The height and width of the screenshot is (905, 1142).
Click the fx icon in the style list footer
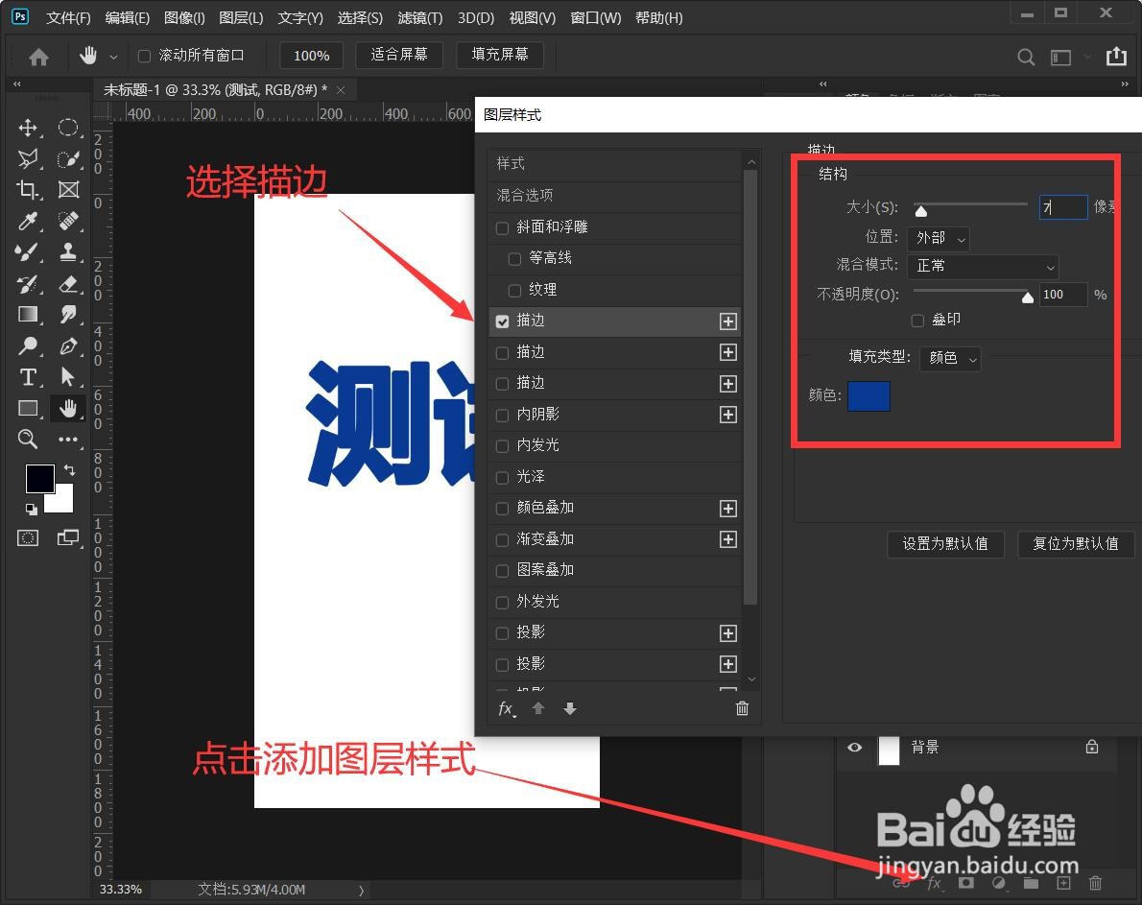coord(506,708)
